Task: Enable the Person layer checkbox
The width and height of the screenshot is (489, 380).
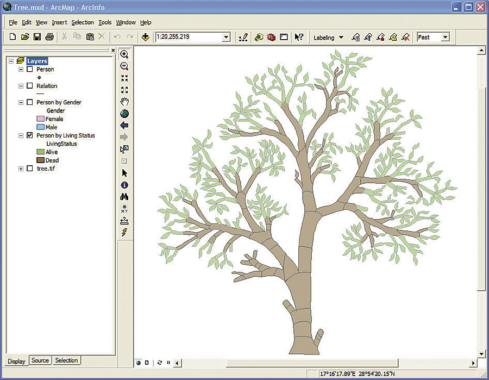Action: (x=30, y=69)
